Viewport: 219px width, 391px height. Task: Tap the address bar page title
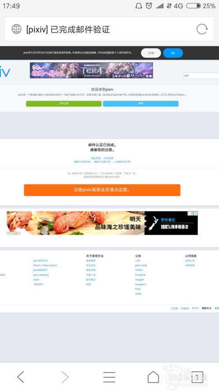click(68, 30)
